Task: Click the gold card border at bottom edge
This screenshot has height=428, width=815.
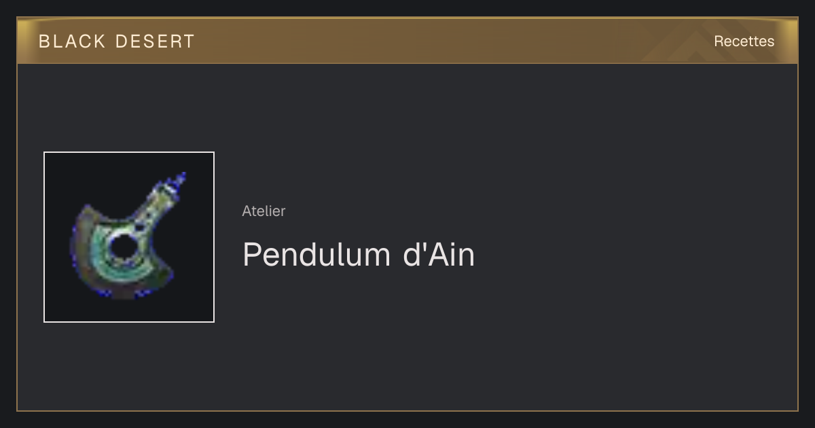Action: (x=407, y=411)
